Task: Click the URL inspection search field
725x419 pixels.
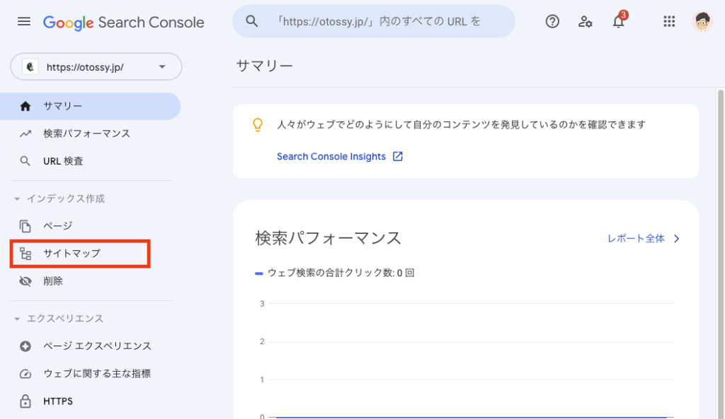Action: 382,21
